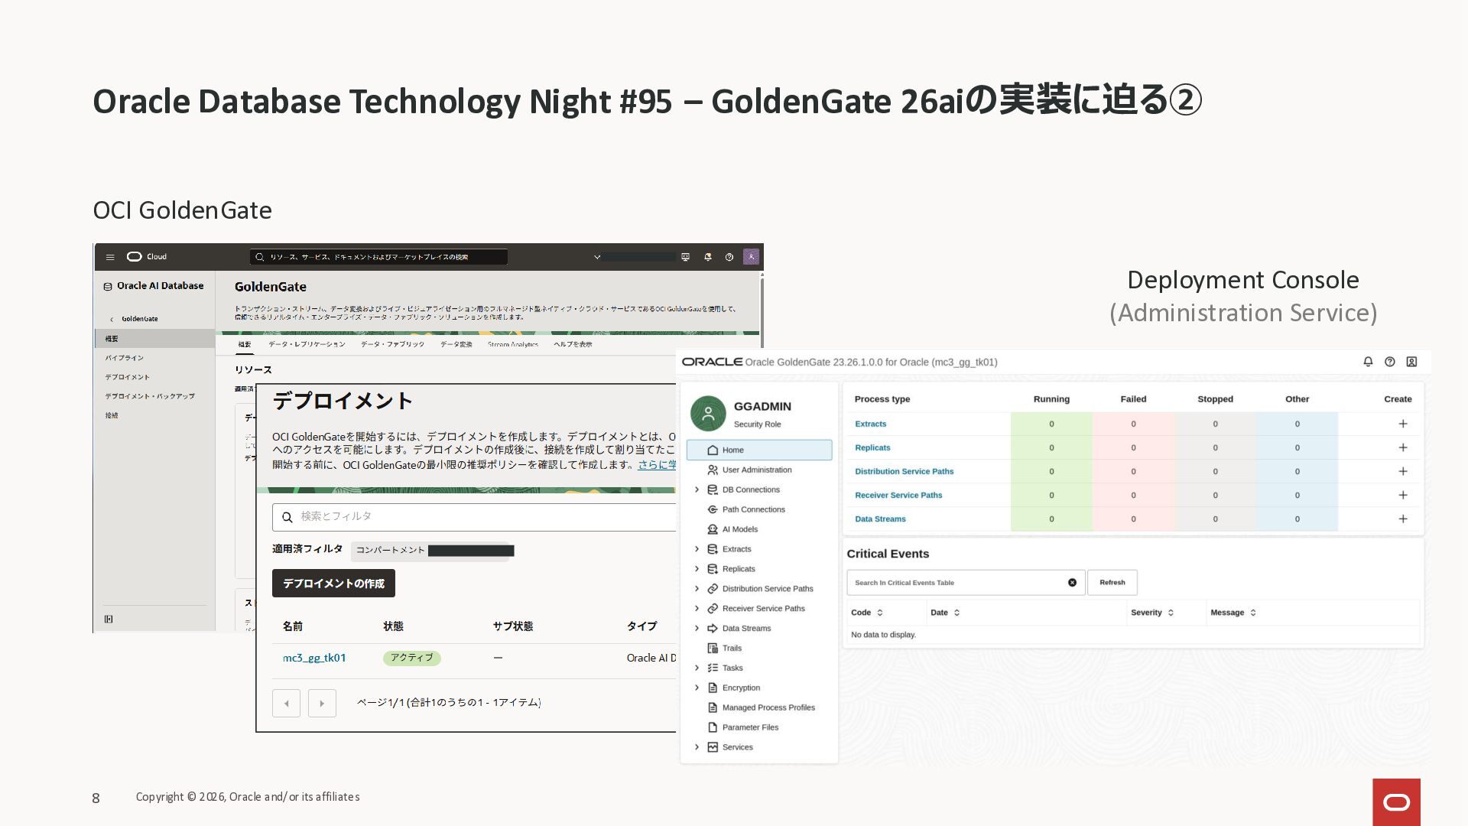Expand the DB Connections tree node

(x=697, y=489)
